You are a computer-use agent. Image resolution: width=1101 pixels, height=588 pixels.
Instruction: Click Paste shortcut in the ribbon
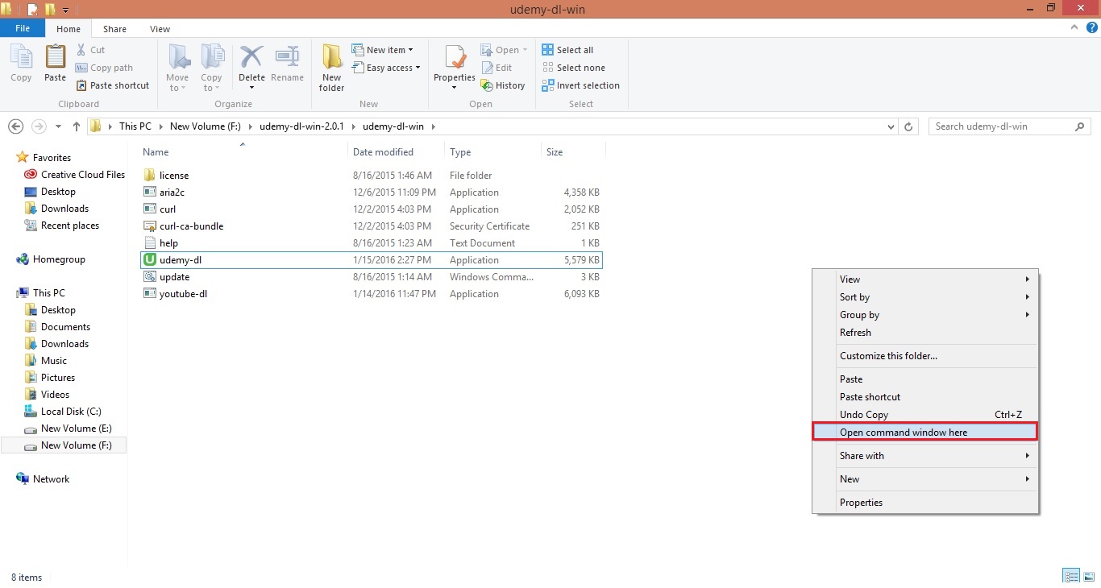tap(113, 85)
